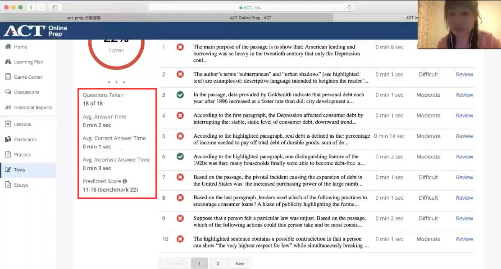Open the Historical Reports chart icon
This screenshot has width=501, height=269.
point(8,107)
